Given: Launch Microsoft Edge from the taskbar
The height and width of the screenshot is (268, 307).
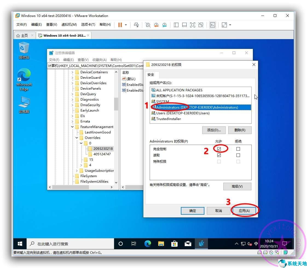Looking at the screenshot, I should (148, 243).
